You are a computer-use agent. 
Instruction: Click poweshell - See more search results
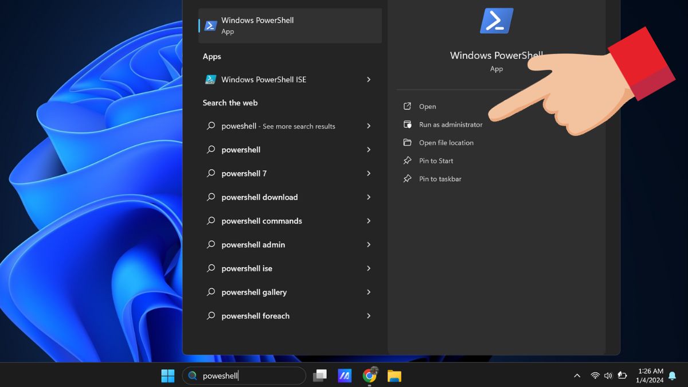click(x=278, y=126)
